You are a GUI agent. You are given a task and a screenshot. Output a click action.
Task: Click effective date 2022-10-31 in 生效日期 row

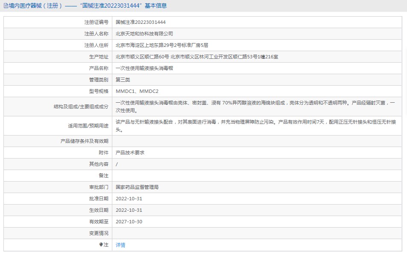(x=129, y=210)
